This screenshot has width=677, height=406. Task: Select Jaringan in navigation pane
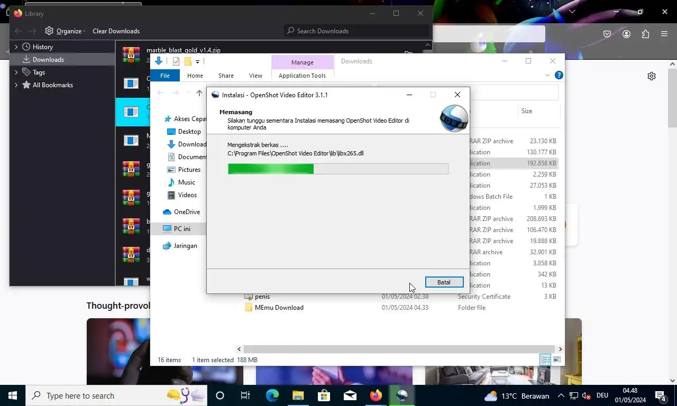185,246
